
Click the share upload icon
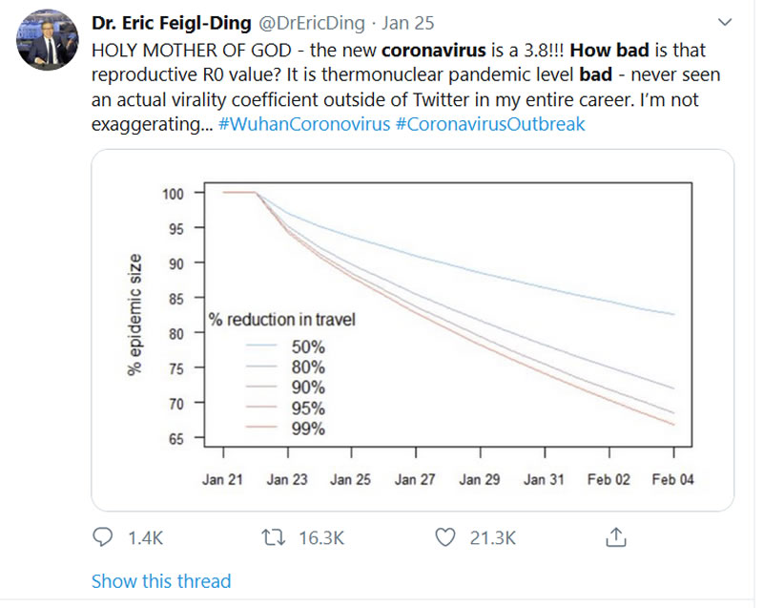(x=616, y=538)
